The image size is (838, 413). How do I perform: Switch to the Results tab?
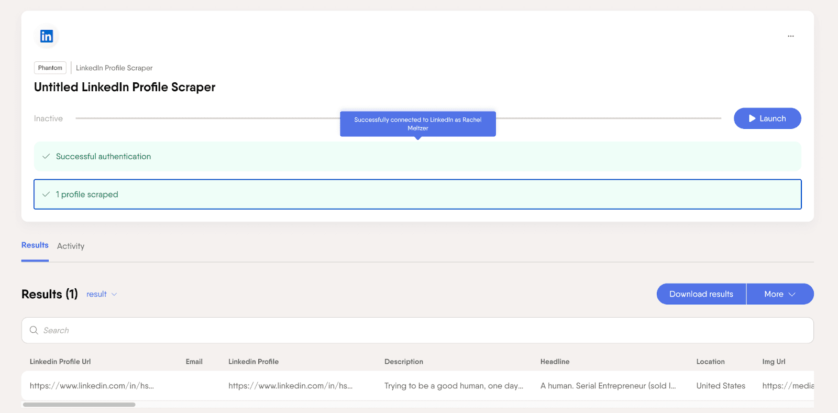click(35, 245)
